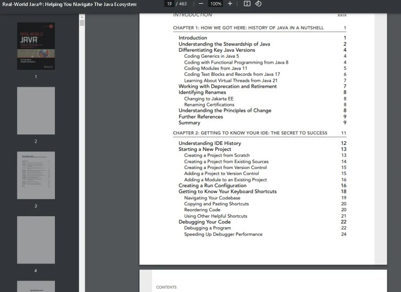The width and height of the screenshot is (401, 292).
Task: Click 'Reordering Code' entry
Action: click(202, 210)
